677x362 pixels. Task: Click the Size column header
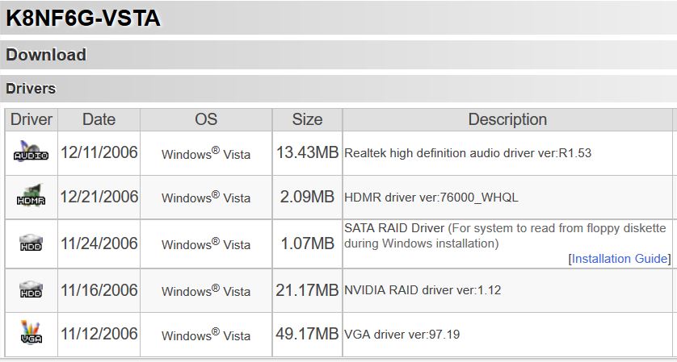point(307,119)
